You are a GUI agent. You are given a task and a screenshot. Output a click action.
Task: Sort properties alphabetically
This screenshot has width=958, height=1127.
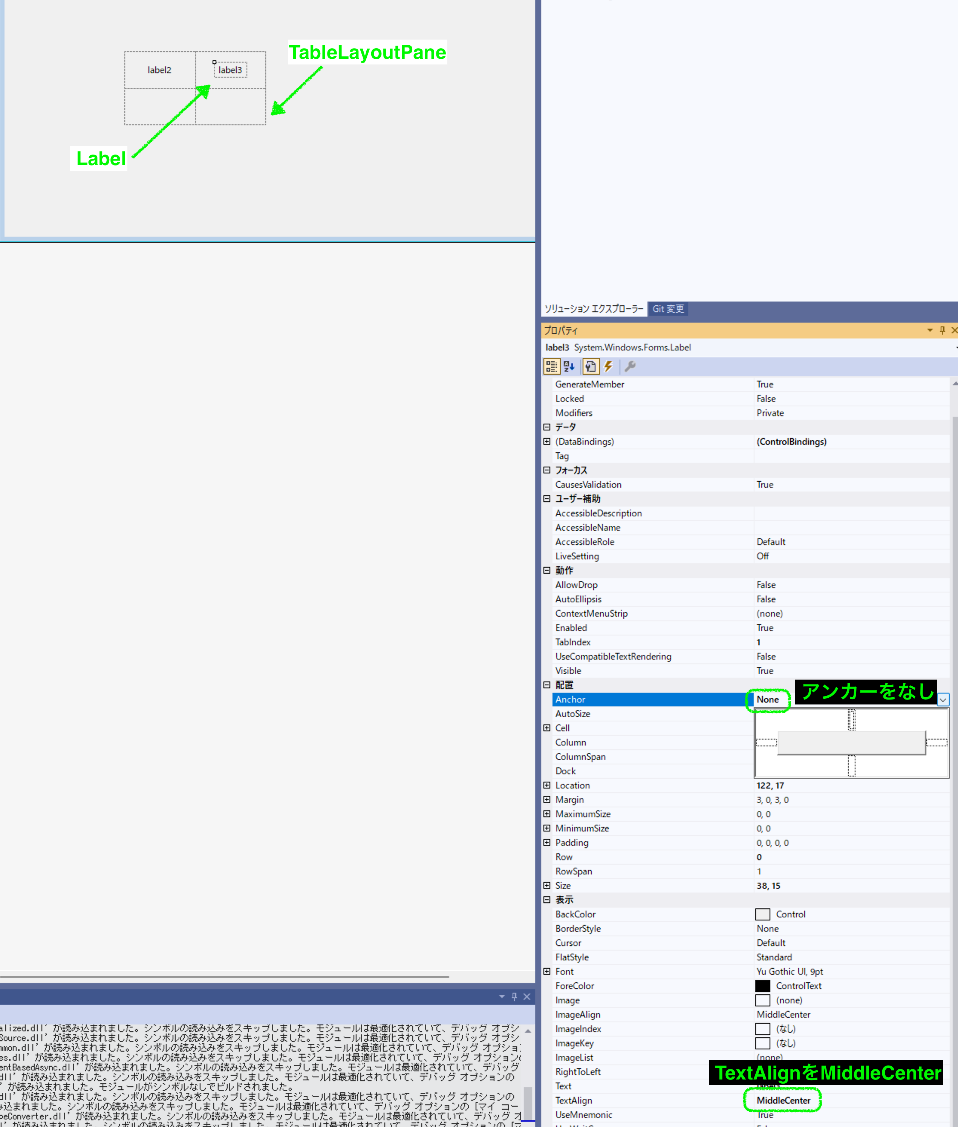point(569,367)
